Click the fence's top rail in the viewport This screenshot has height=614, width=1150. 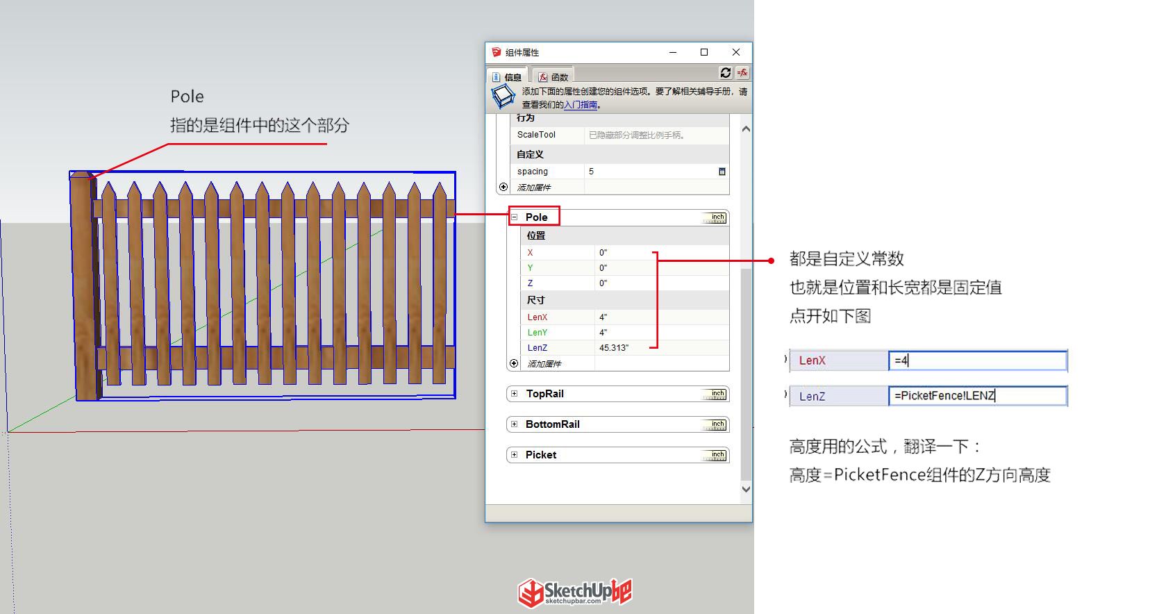tap(274, 208)
